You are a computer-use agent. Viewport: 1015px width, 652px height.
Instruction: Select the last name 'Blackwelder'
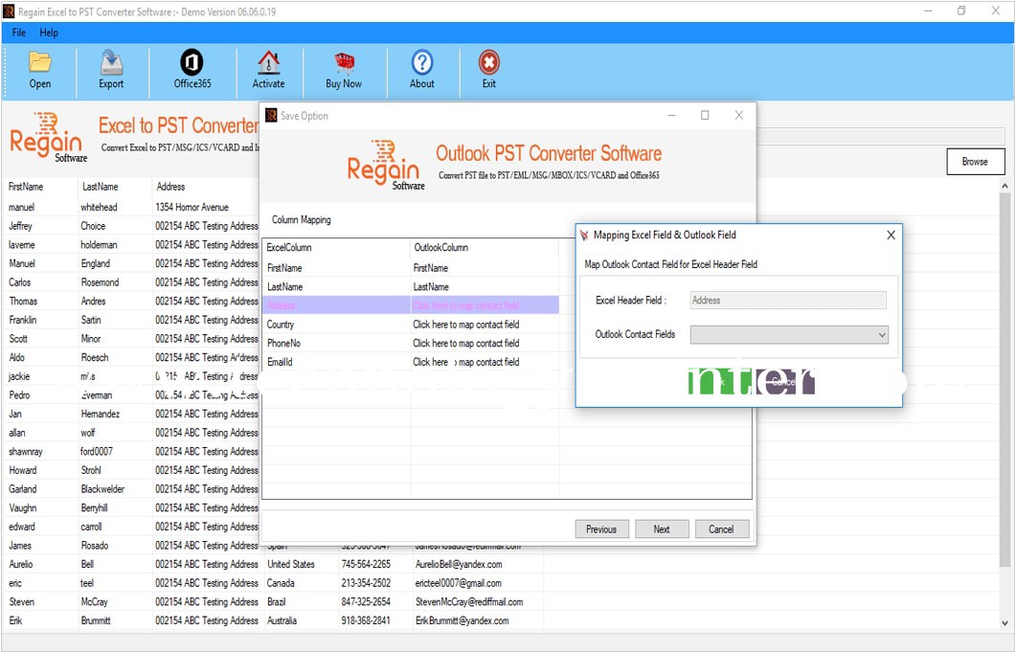(x=102, y=489)
